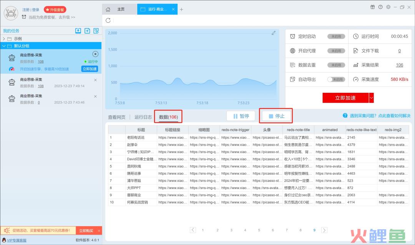Screen dimensions: 415x245
Task: Go to page 8
Action: click(300, 230)
